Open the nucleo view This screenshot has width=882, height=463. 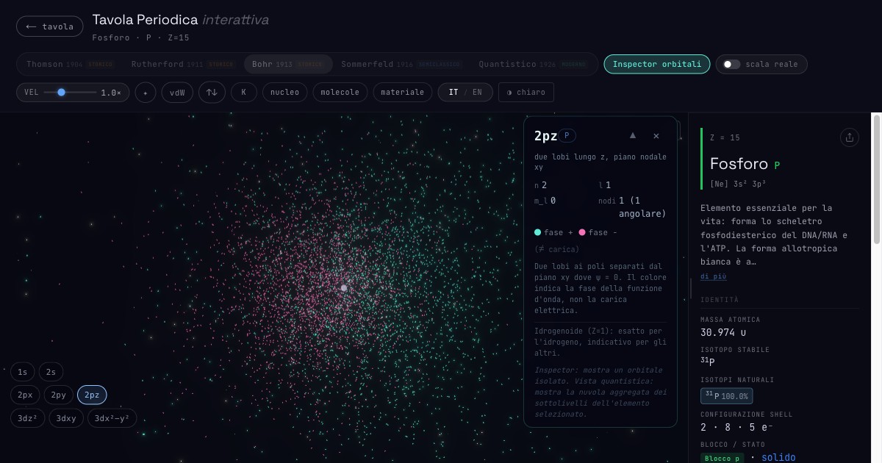pyautogui.click(x=285, y=93)
